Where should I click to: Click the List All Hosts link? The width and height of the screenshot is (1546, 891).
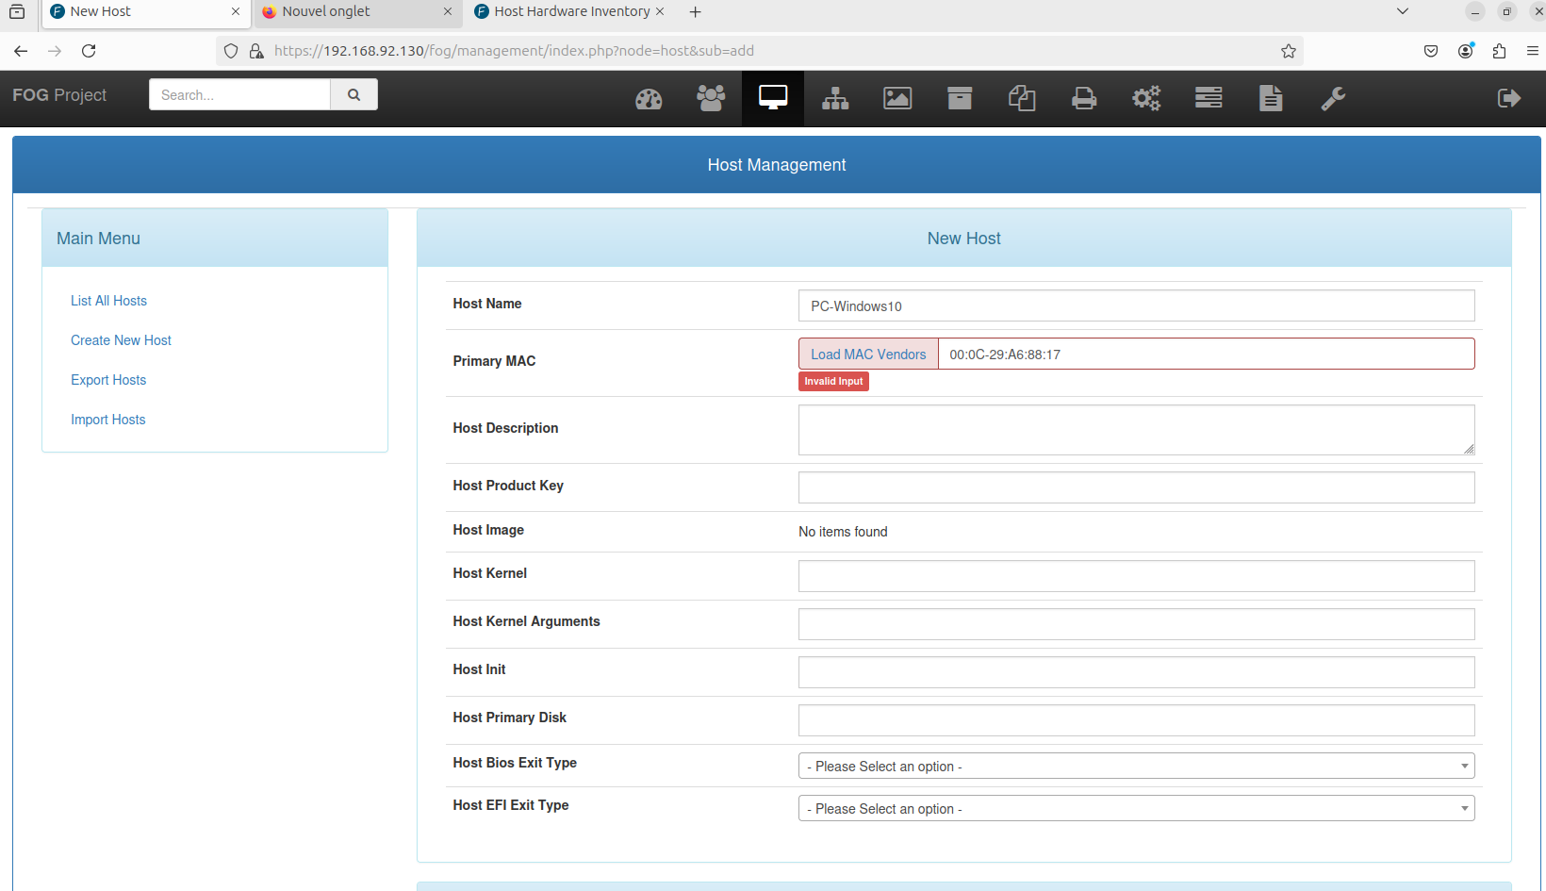(108, 301)
